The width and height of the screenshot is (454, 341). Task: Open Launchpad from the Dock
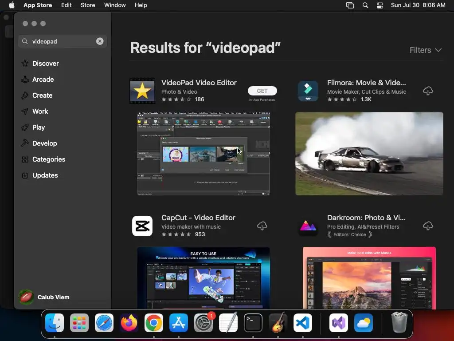[79, 323]
